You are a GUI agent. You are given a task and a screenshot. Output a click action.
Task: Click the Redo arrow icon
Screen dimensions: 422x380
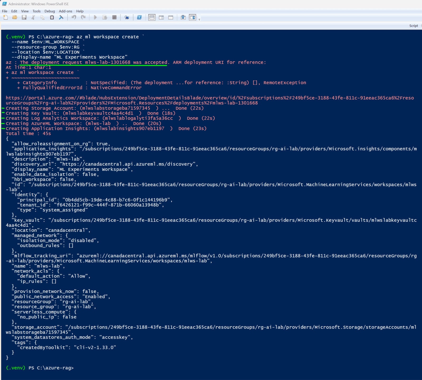pos(83,17)
